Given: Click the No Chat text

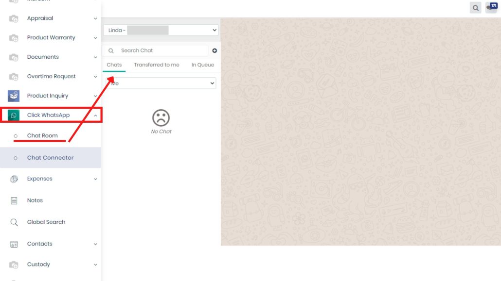Looking at the screenshot, I should coord(161,132).
